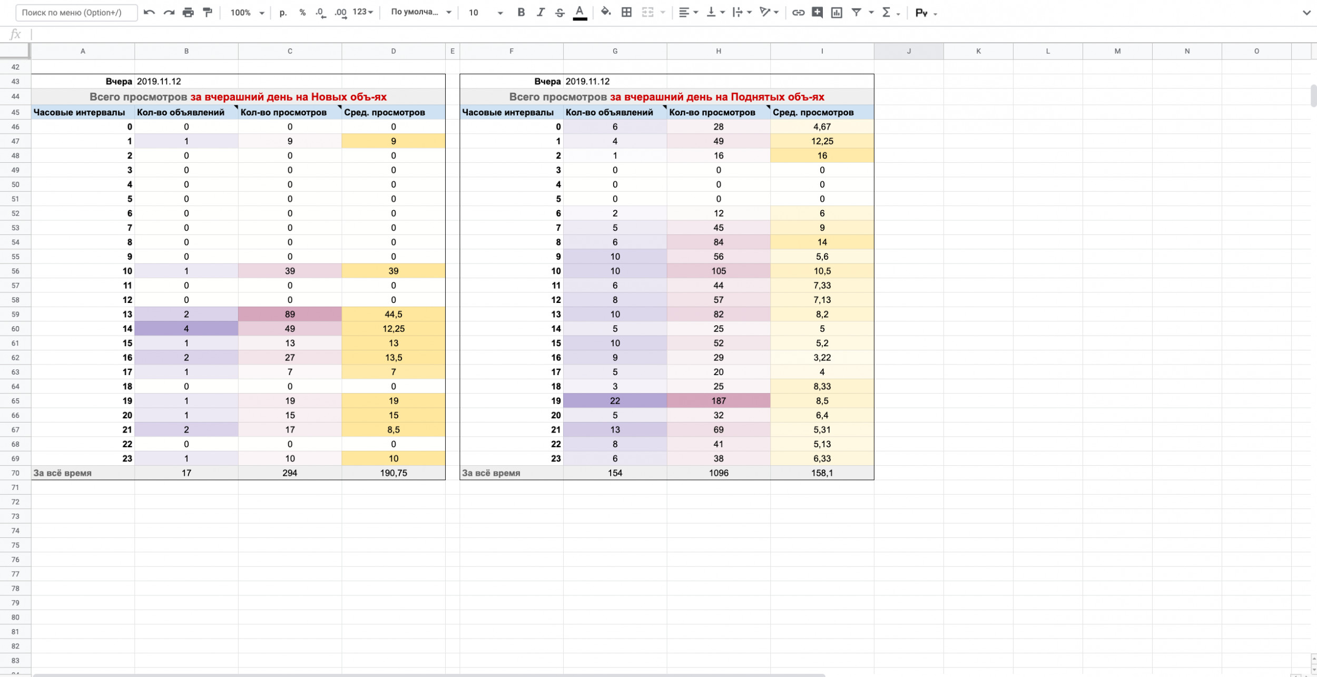Image resolution: width=1317 pixels, height=677 pixels.
Task: Select column J header
Action: click(x=909, y=51)
